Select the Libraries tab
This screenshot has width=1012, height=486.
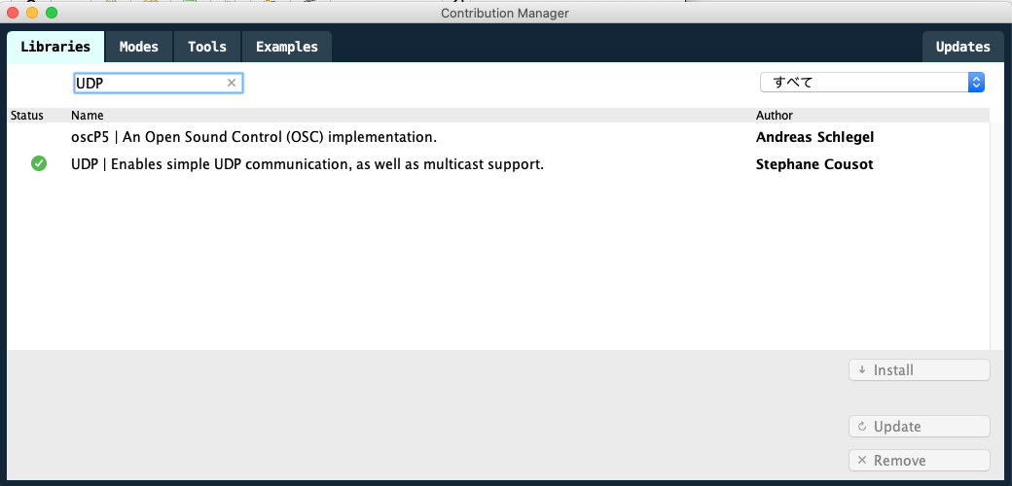[x=56, y=47]
